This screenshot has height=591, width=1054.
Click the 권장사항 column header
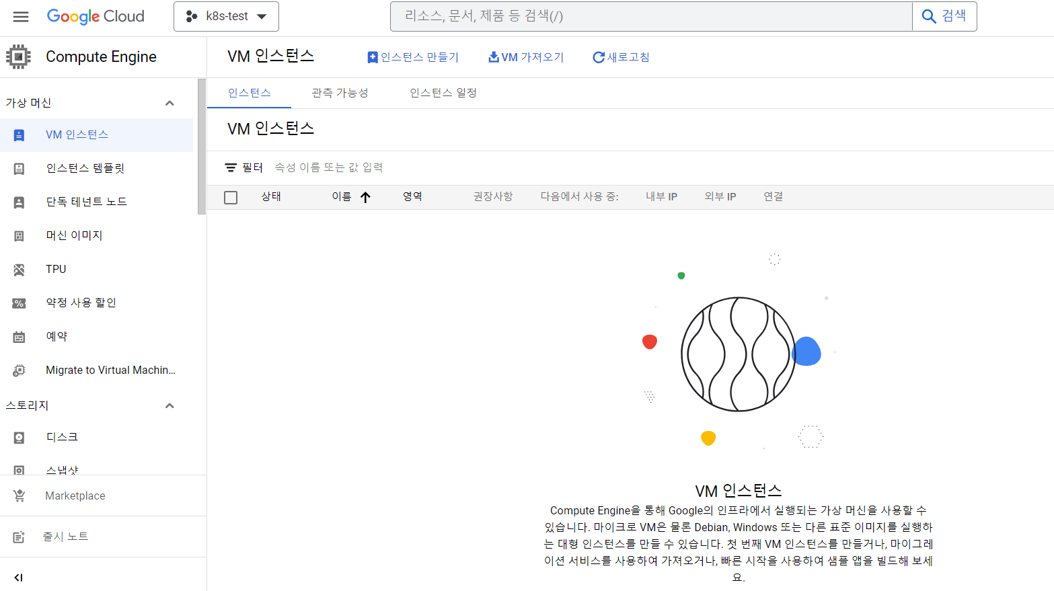(493, 197)
